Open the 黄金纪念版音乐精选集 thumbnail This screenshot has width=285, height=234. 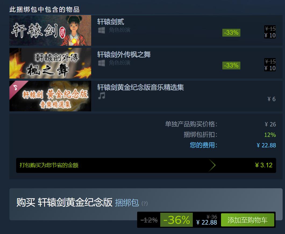tap(50, 96)
